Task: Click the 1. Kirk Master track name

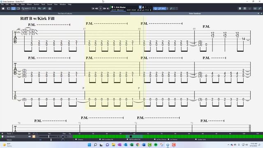Action: (x=120, y=7)
